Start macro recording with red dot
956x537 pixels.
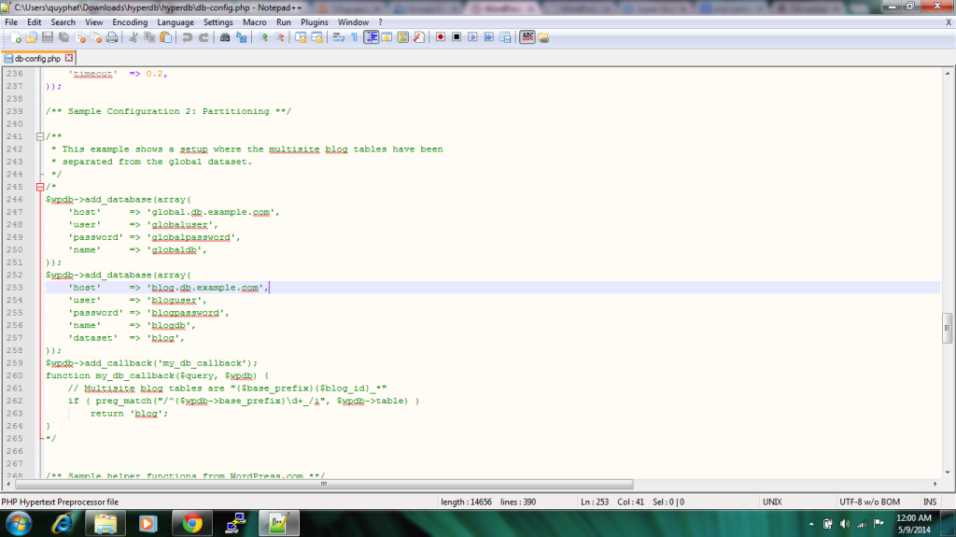(x=441, y=38)
